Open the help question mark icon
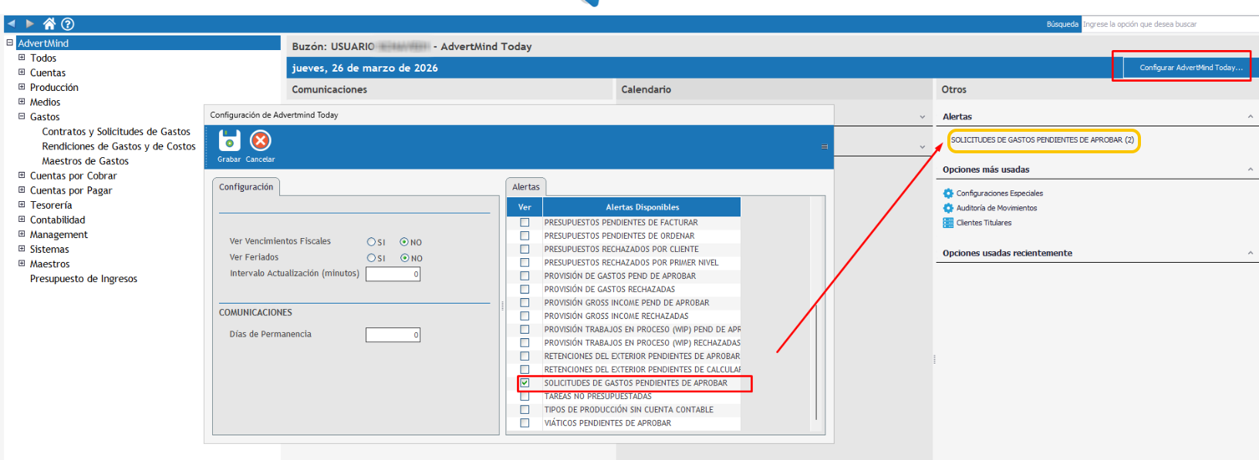This screenshot has height=460, width=1259. 68,24
